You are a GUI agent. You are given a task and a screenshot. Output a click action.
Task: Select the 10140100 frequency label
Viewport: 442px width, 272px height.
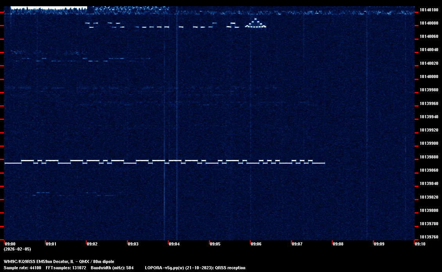(428, 10)
